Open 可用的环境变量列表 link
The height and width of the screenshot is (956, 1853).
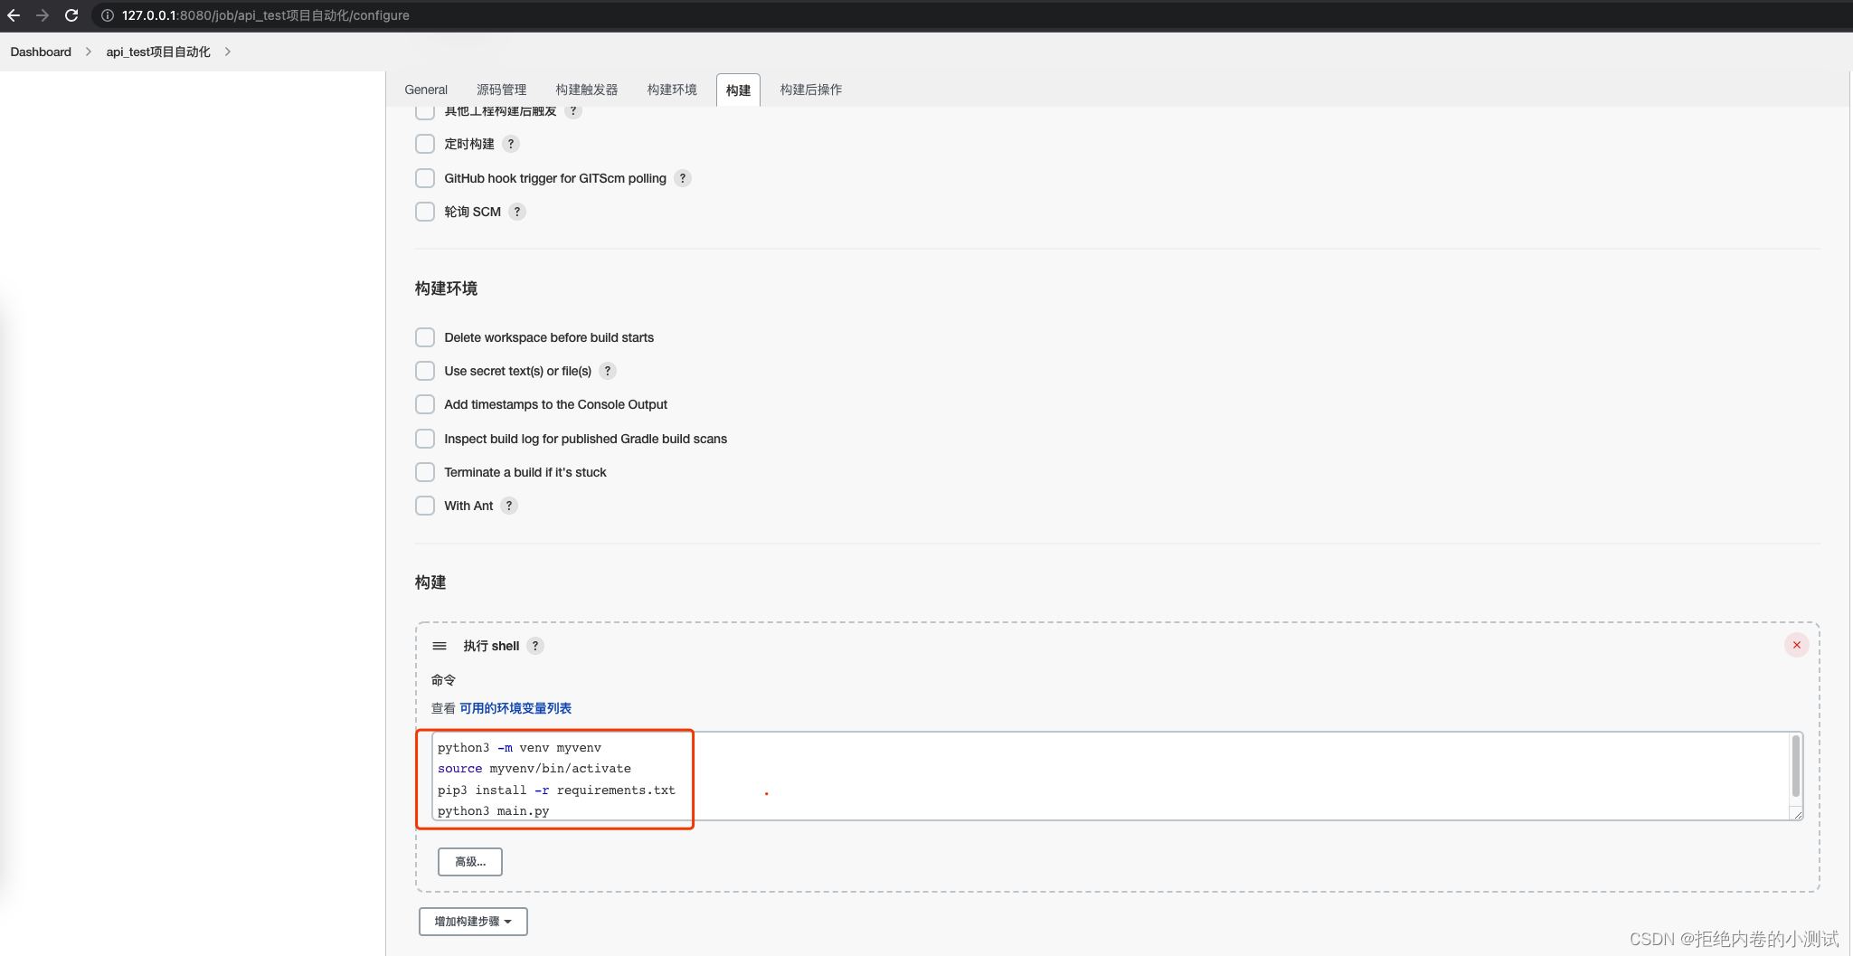pyautogui.click(x=515, y=708)
